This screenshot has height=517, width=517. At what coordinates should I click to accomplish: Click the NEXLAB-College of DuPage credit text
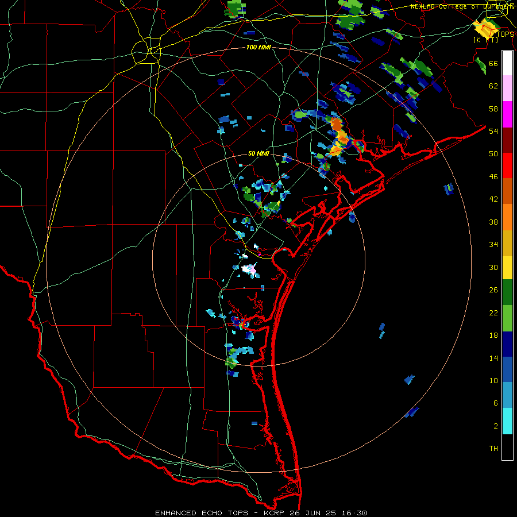pyautogui.click(x=462, y=6)
